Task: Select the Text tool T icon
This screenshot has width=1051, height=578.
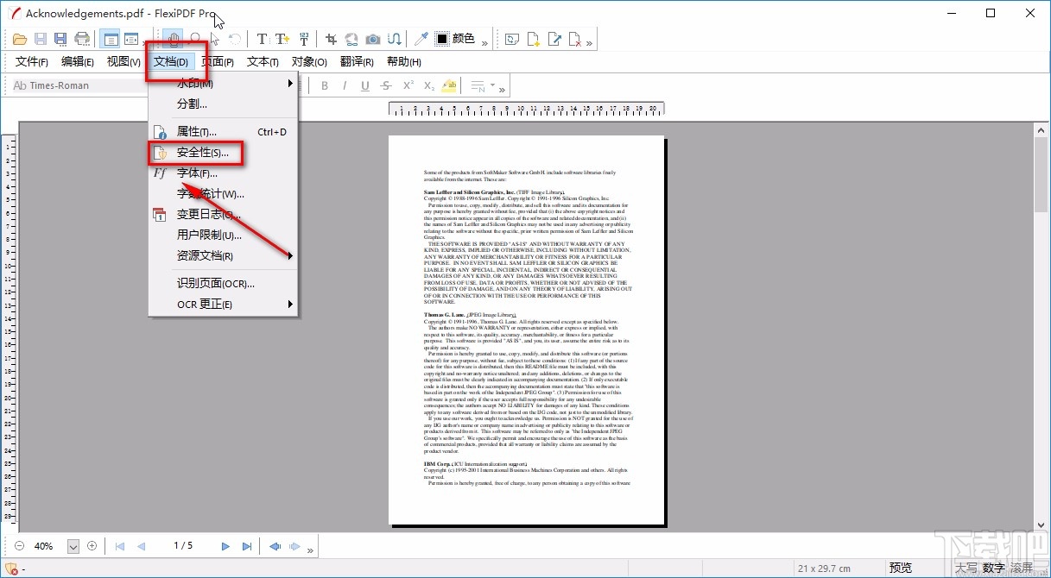Action: (262, 39)
